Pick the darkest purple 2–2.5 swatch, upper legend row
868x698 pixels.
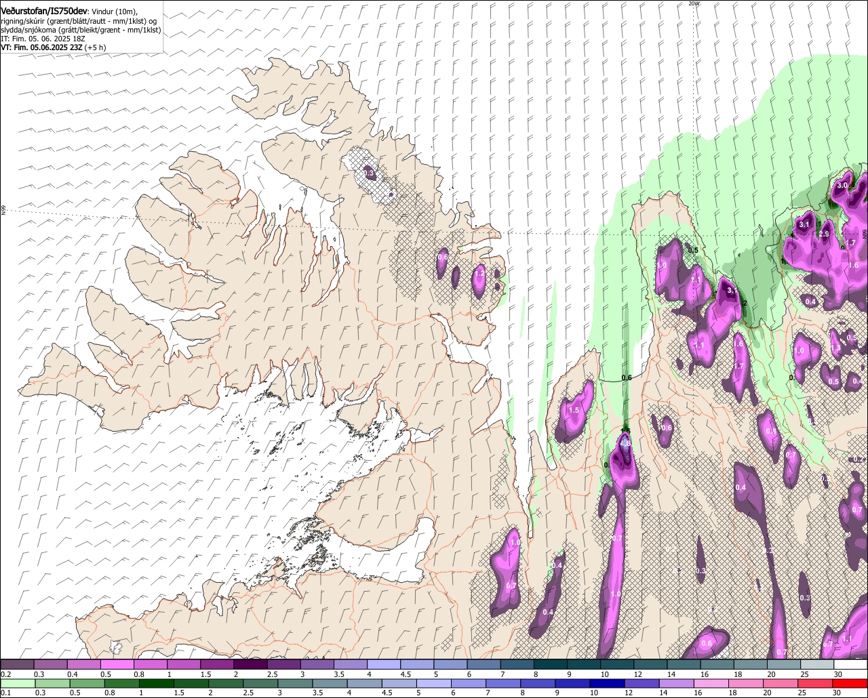point(251,664)
